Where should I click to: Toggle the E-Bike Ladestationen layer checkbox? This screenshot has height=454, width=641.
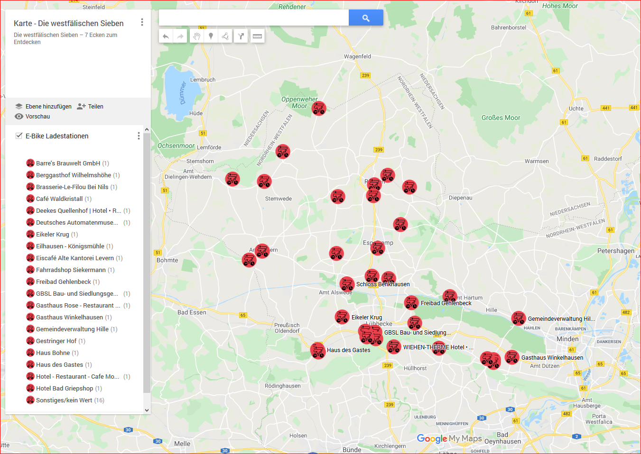click(19, 136)
